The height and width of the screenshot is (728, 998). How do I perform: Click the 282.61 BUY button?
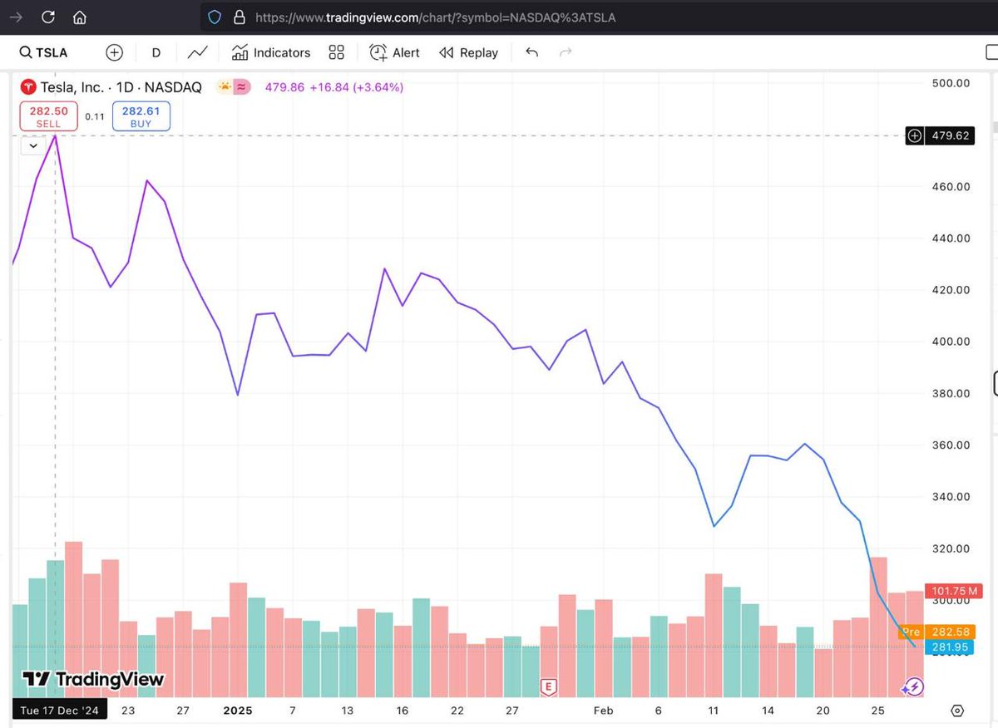(141, 116)
